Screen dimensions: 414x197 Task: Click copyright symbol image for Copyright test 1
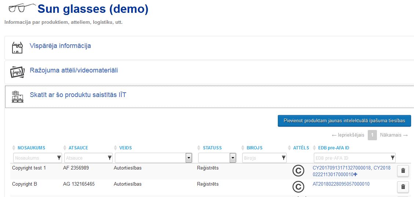tap(298, 171)
